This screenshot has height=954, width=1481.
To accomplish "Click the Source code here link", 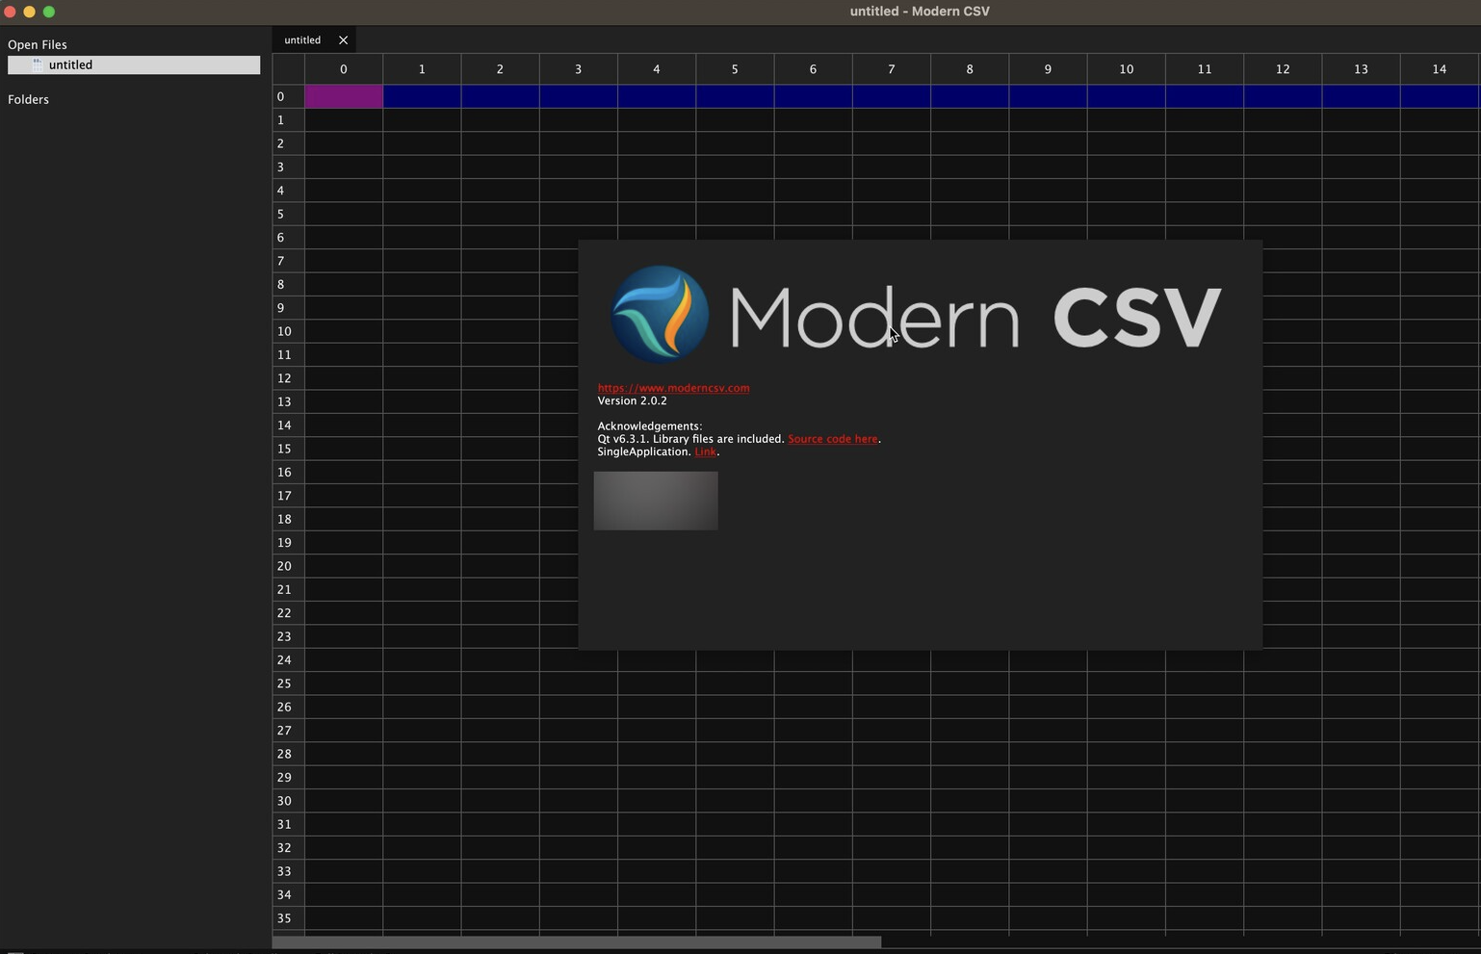I will (x=832, y=438).
